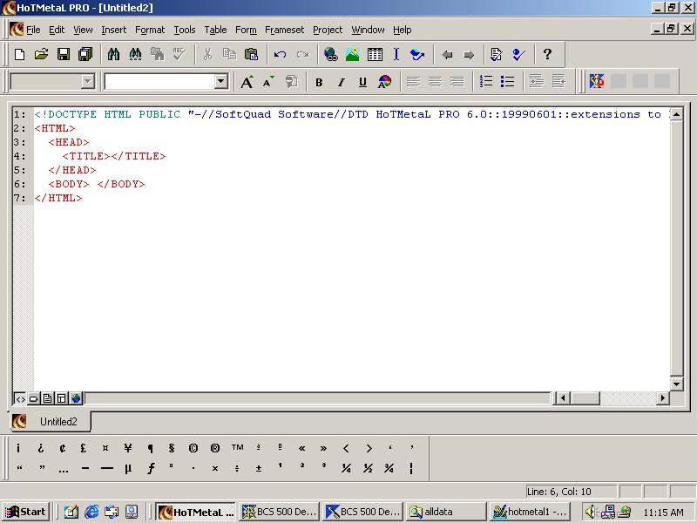This screenshot has width=697, height=523.
Task: Expand the first style dropdown arrow
Action: (x=88, y=82)
